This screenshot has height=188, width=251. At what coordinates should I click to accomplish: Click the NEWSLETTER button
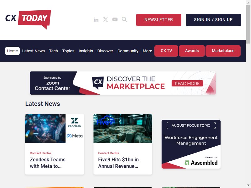(x=159, y=20)
